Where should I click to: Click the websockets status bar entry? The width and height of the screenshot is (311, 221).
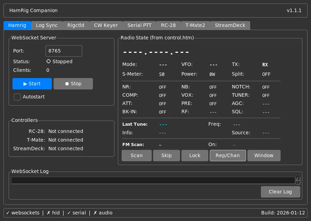click(x=23, y=213)
